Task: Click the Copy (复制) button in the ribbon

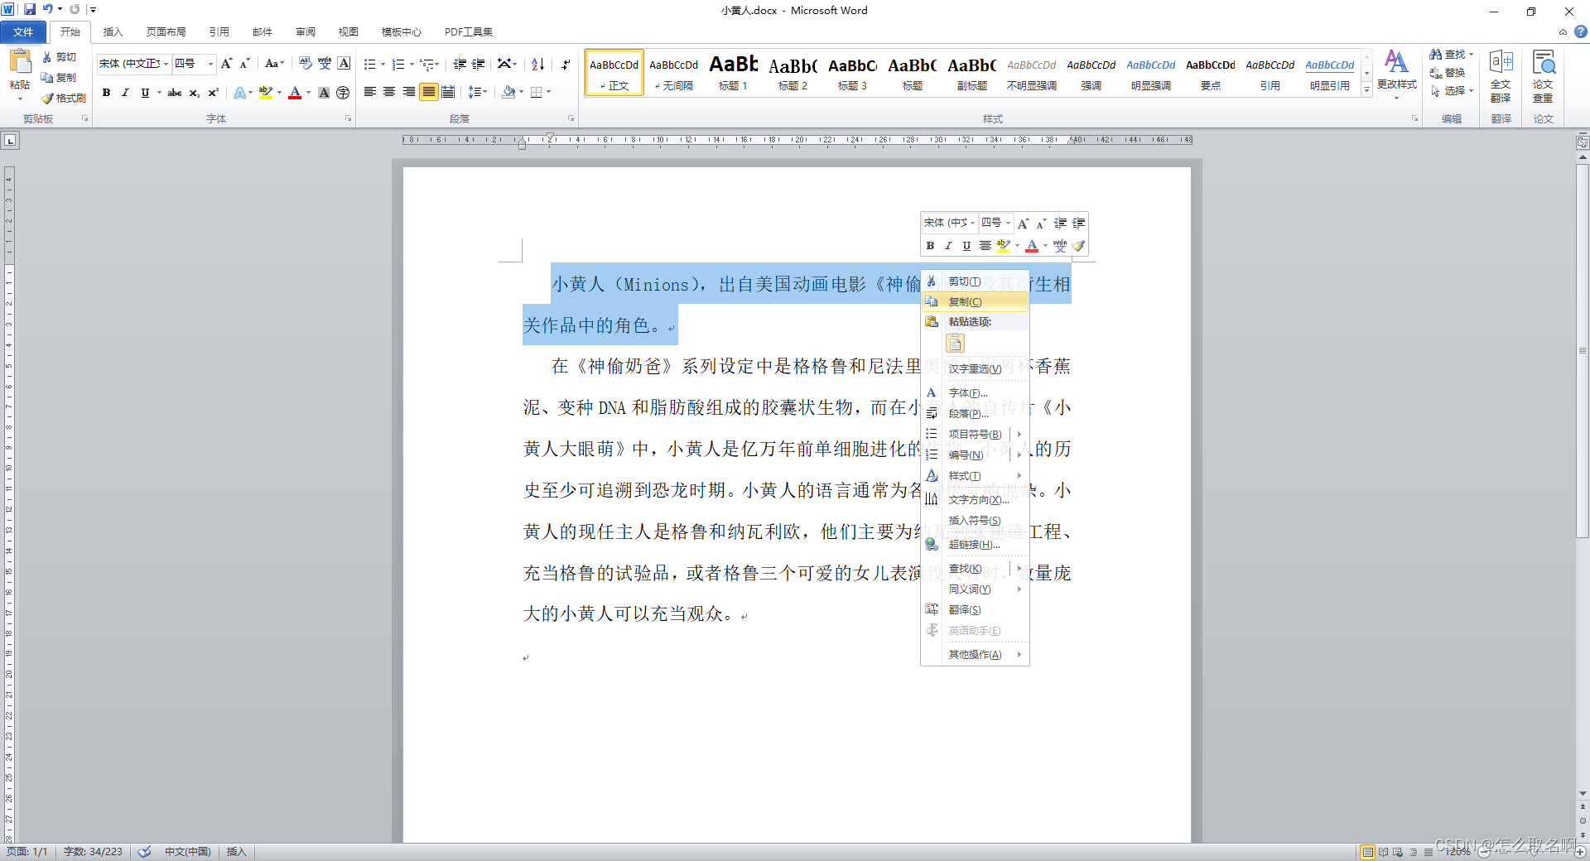Action: point(59,78)
